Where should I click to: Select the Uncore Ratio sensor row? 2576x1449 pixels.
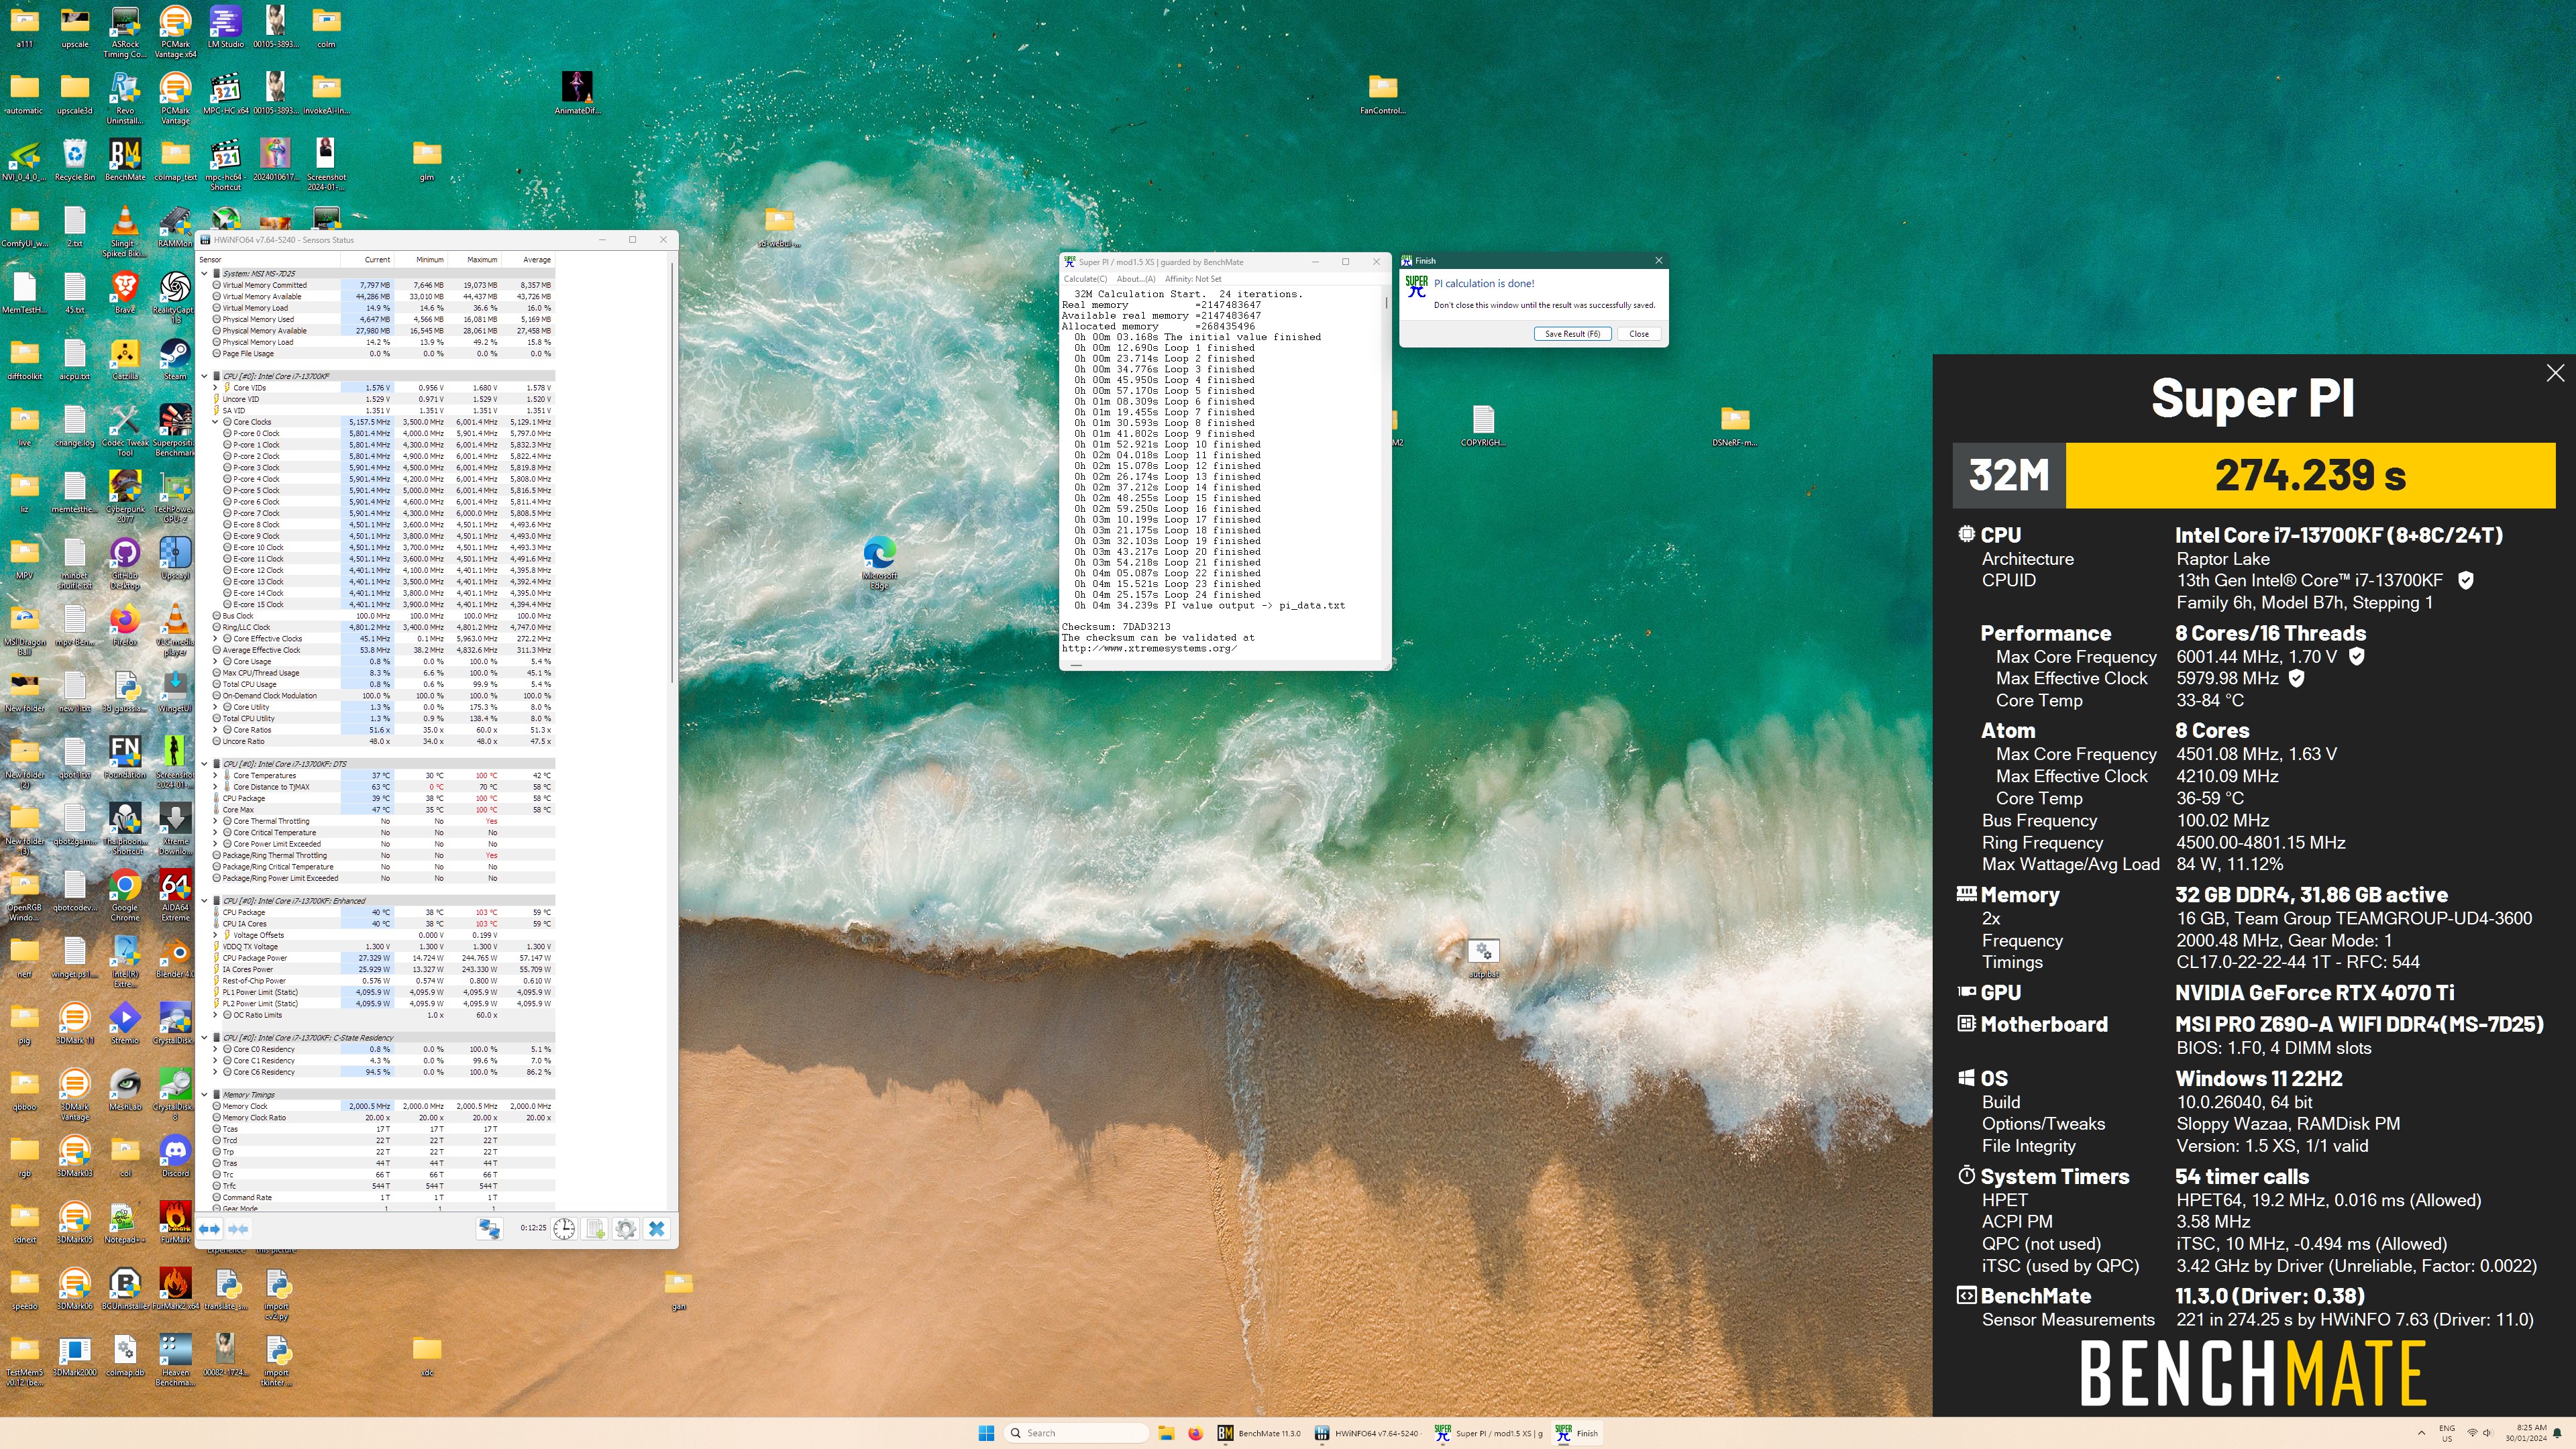pos(382,741)
